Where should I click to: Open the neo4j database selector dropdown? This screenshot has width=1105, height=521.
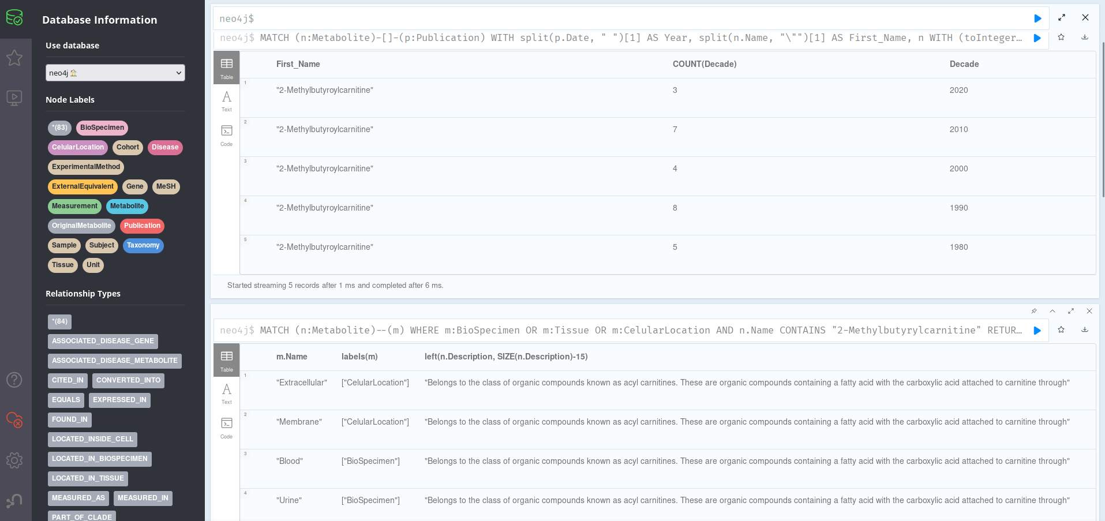click(115, 73)
